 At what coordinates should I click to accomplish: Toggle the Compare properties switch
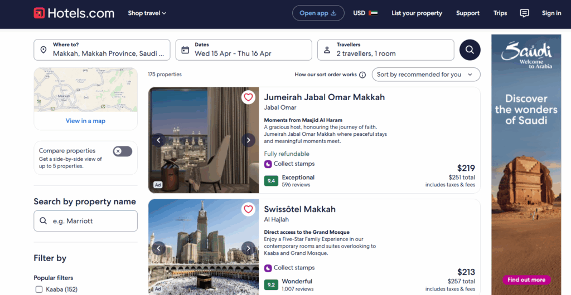(x=122, y=151)
